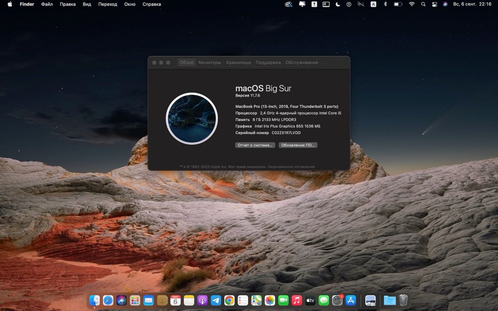Launch App Store from the Dock
This screenshot has height=311, width=498.
pos(351,300)
